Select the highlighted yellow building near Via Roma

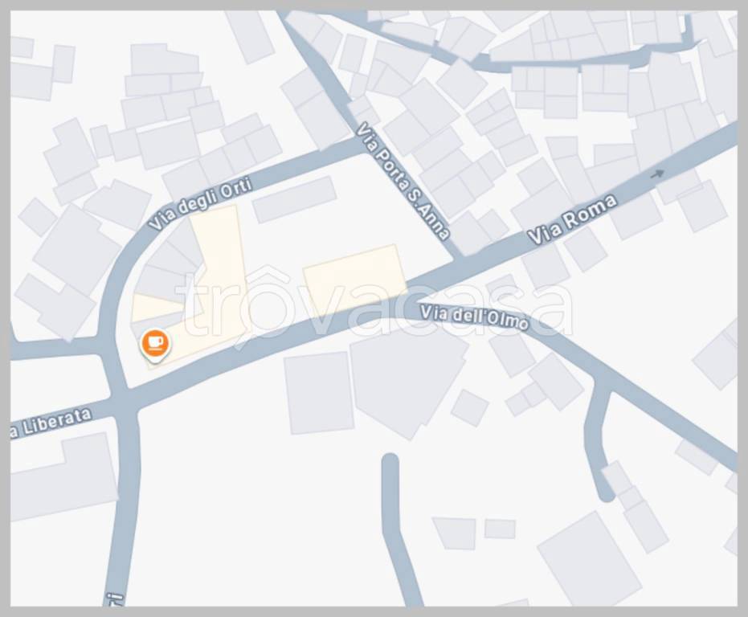coord(355,277)
